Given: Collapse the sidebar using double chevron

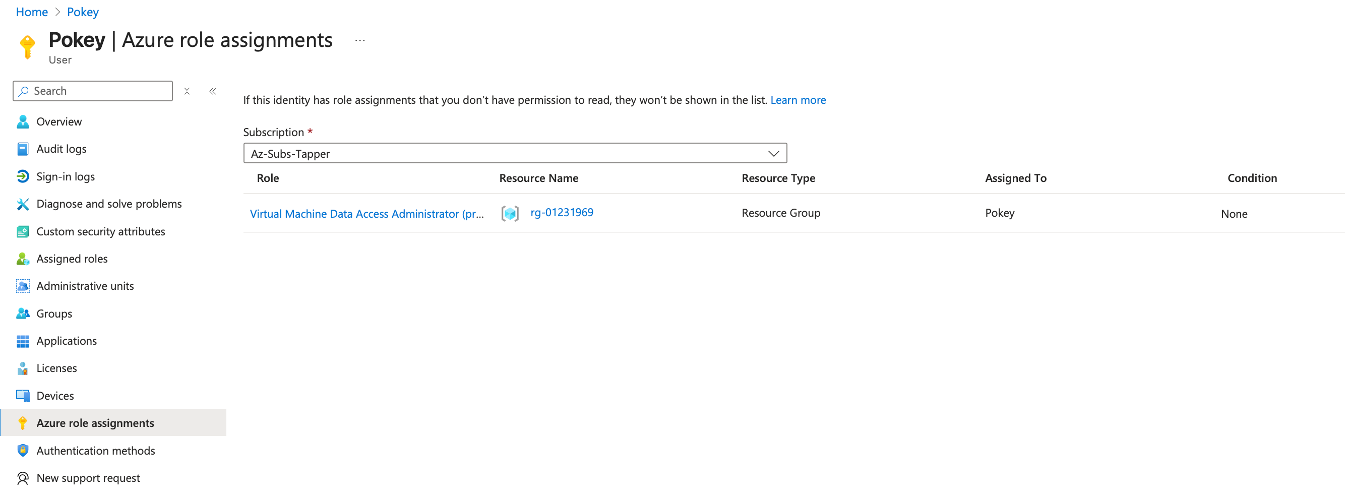Looking at the screenshot, I should (213, 91).
